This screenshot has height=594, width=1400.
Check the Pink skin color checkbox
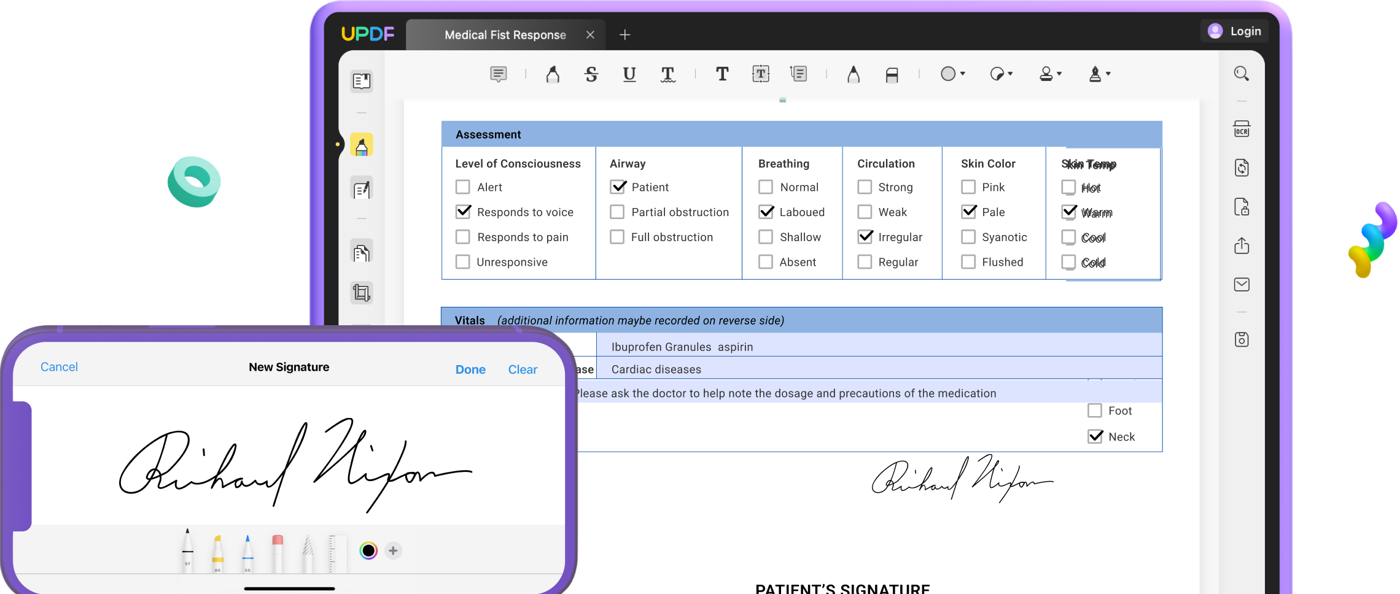pos(968,187)
